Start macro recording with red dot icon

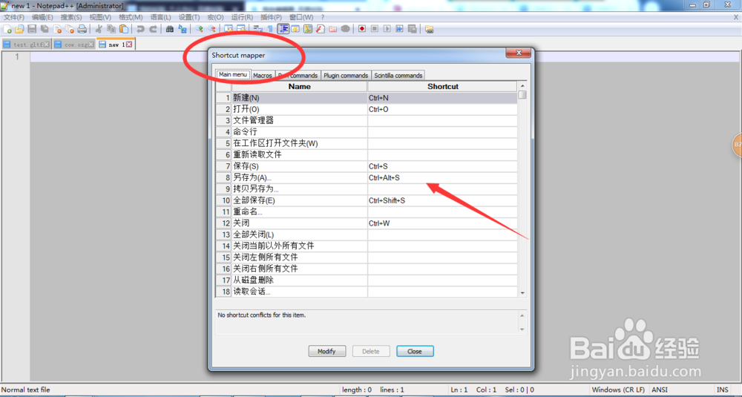(x=362, y=29)
